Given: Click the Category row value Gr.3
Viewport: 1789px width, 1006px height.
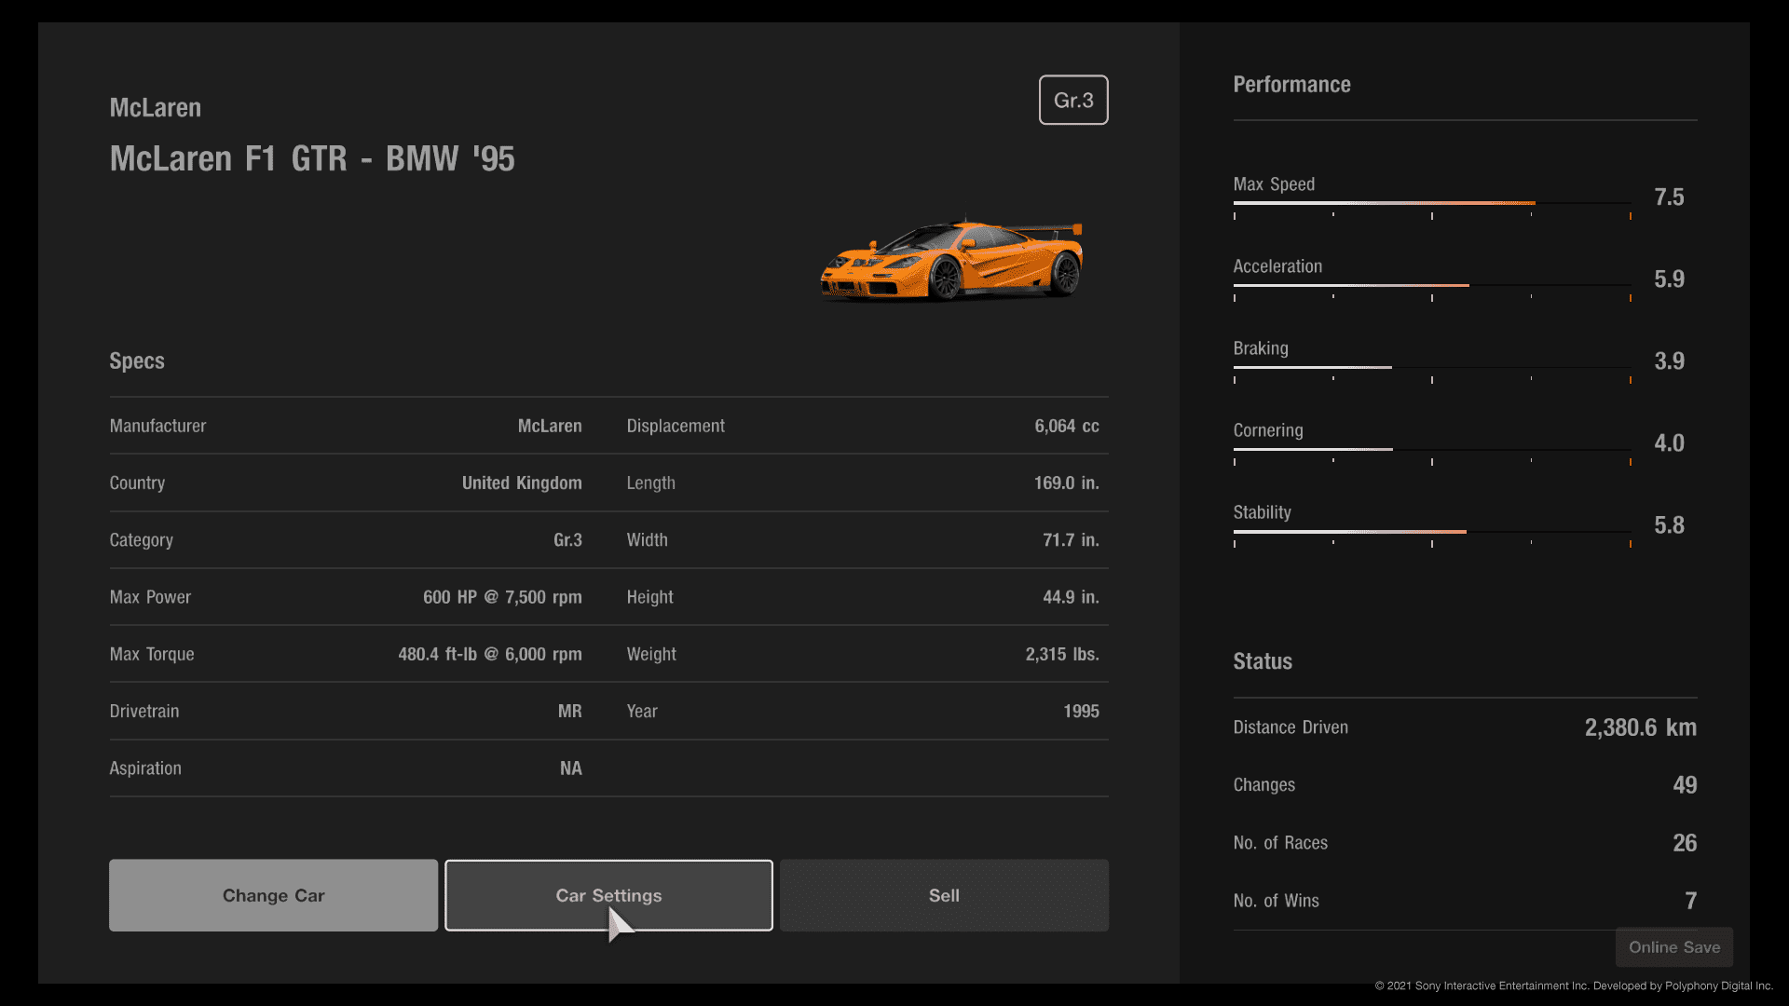Looking at the screenshot, I should [x=567, y=540].
